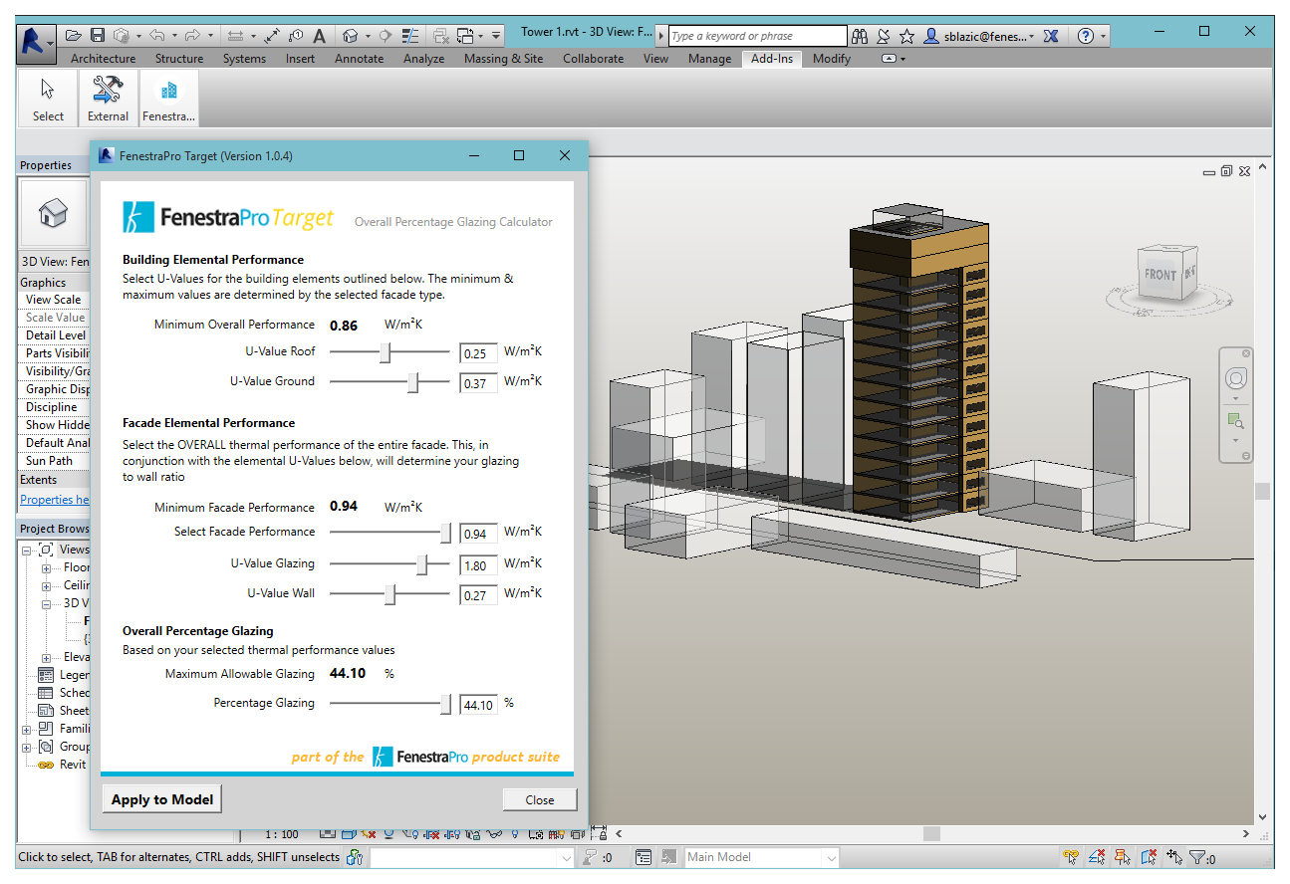
Task: Click the Filter icon in status bar
Action: point(1197,857)
